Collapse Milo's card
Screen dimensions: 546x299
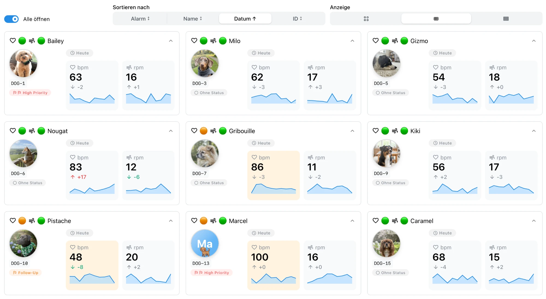[x=352, y=41]
